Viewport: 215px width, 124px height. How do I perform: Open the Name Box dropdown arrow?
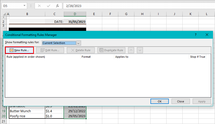pos(24,6)
